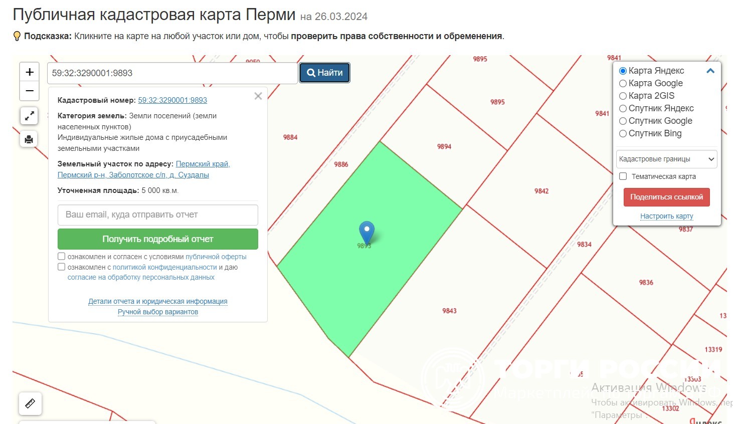Open Ручной выбор вариантов link
Screen dimensions: 733x424
click(158, 312)
